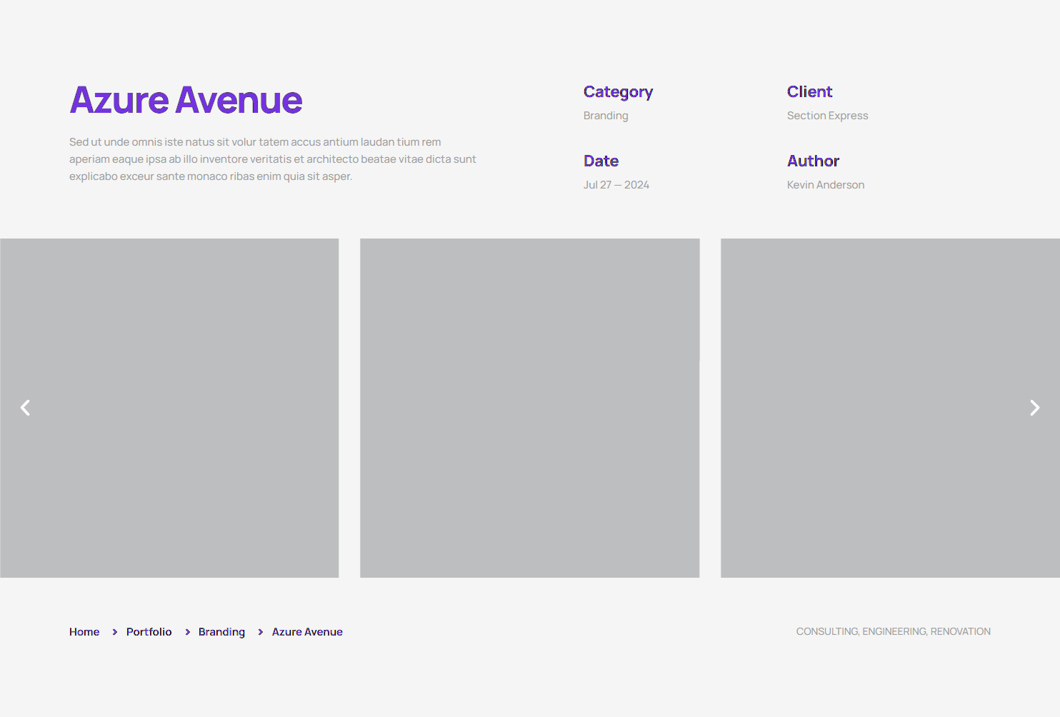
Task: Click the chevron separator after Portfolio breadcrumb
Action: pos(187,632)
